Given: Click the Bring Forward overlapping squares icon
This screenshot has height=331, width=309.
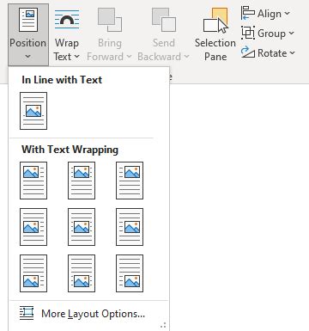Looking at the screenshot, I should click(x=110, y=20).
